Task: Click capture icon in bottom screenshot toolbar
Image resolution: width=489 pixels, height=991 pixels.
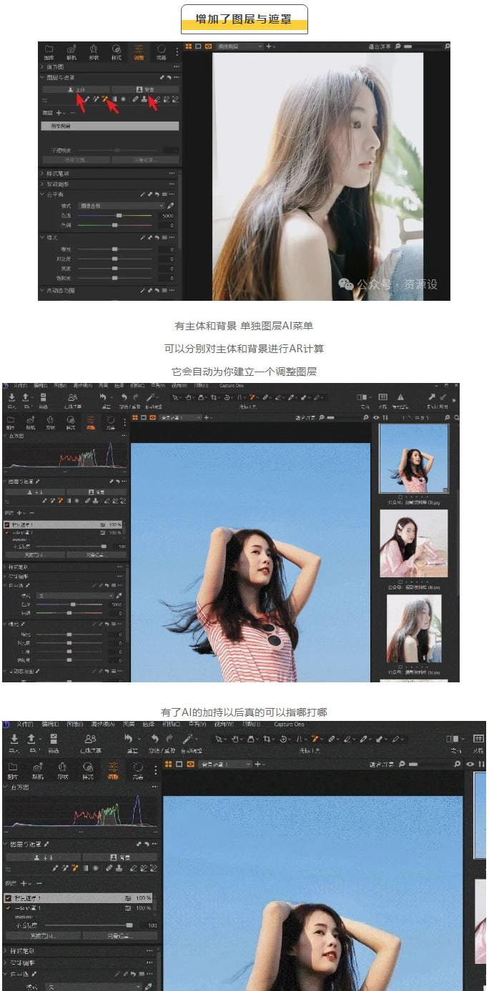Action: point(54,739)
